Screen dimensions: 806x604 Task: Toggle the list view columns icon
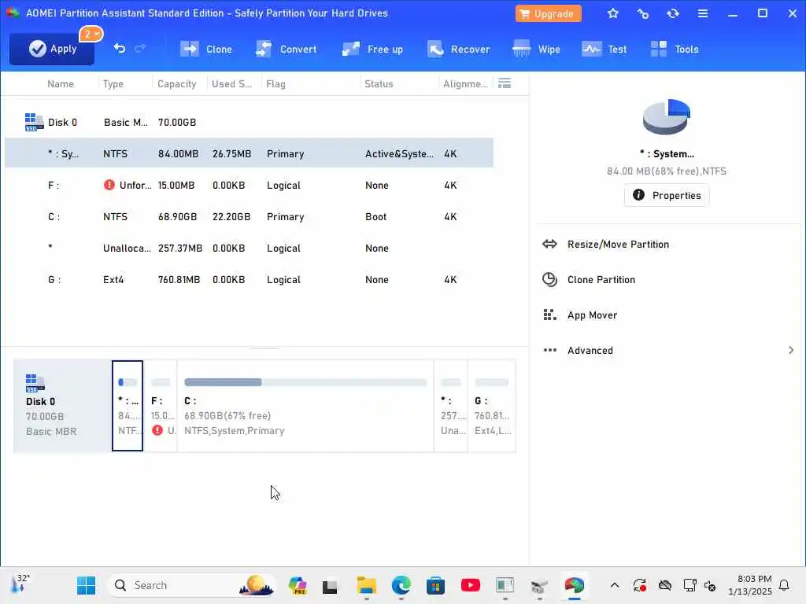pos(505,83)
